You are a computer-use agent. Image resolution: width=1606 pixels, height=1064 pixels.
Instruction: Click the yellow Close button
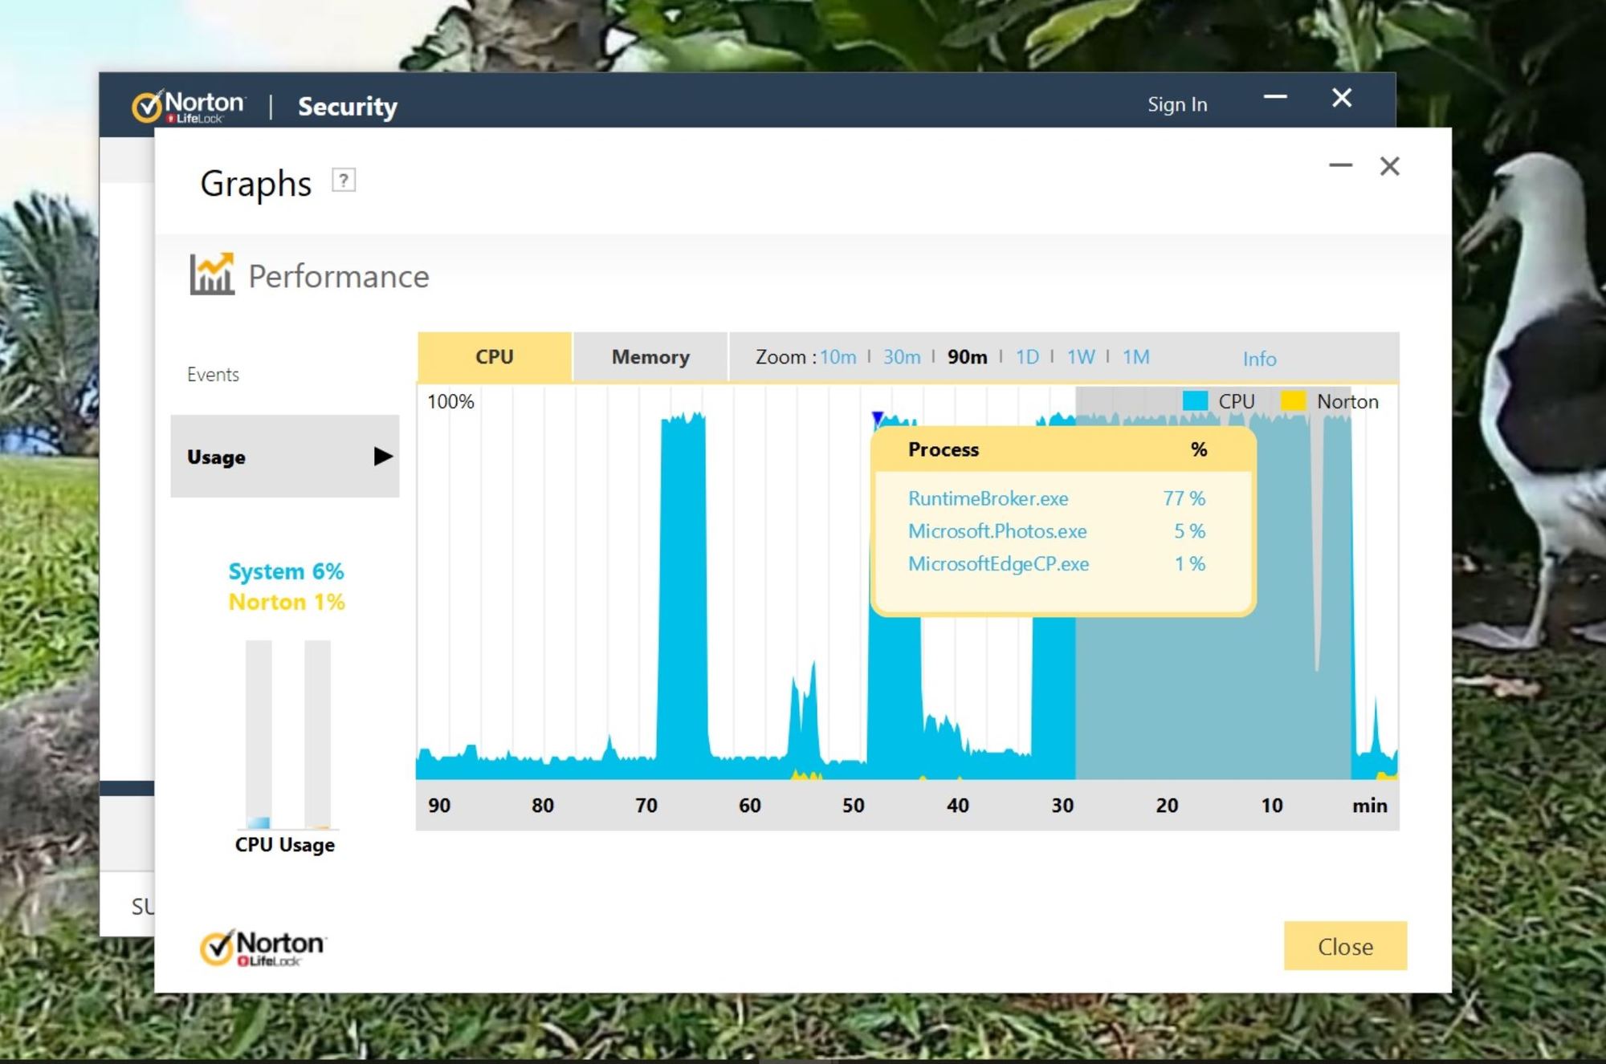pos(1345,946)
